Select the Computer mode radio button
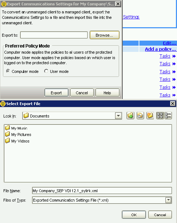The height and width of the screenshot is (223, 177). pyautogui.click(x=8, y=71)
